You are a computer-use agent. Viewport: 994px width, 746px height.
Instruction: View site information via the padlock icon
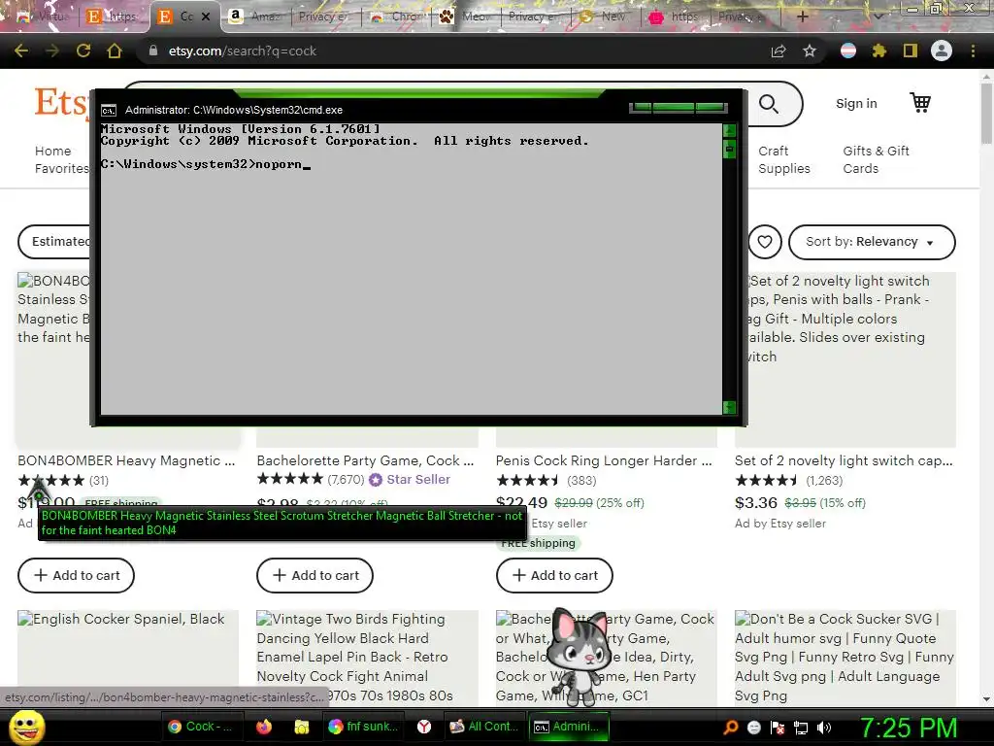tap(152, 51)
